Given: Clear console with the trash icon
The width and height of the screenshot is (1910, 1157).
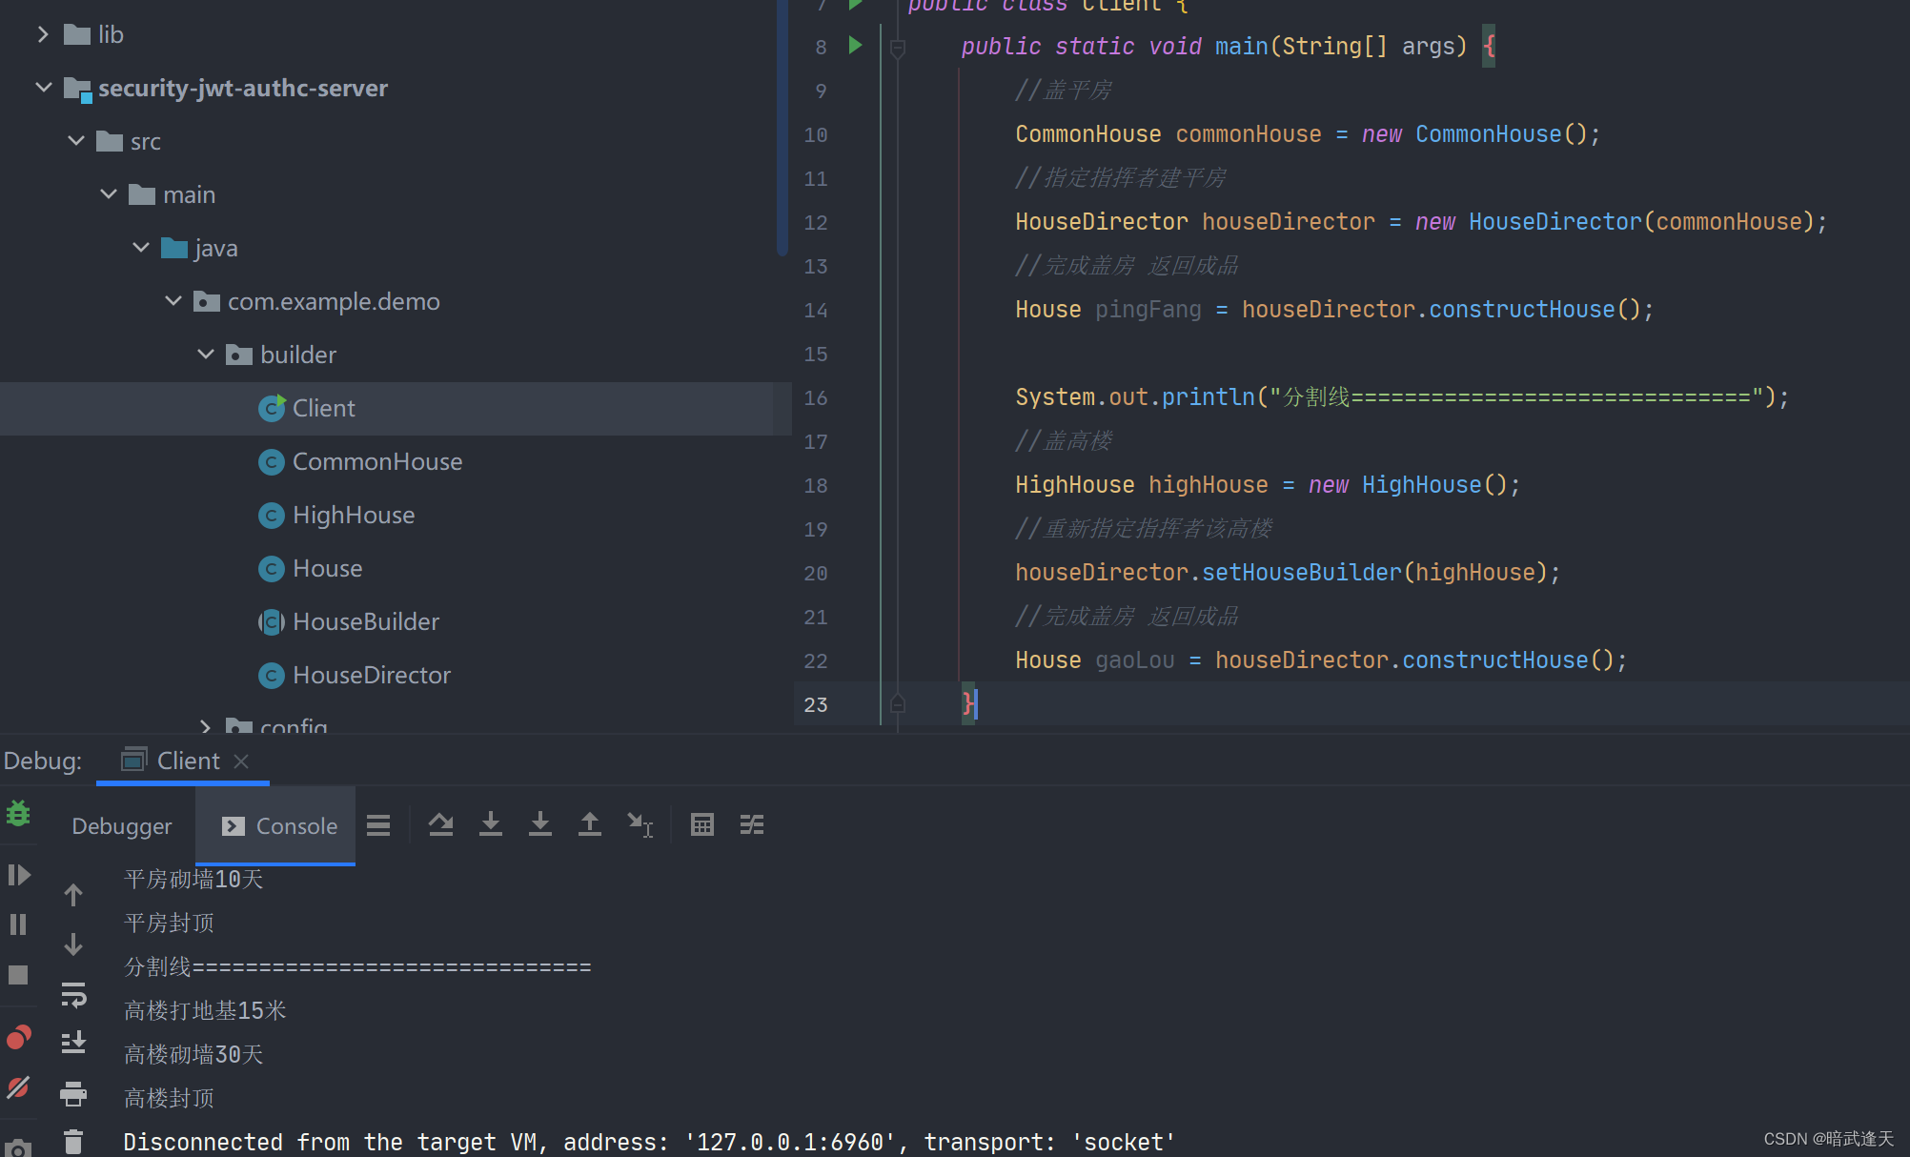Looking at the screenshot, I should coord(73,1141).
